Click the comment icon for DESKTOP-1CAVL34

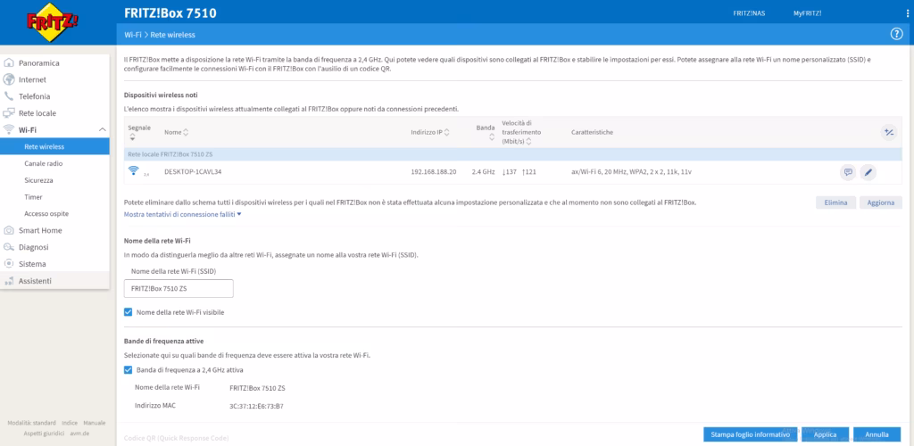[x=848, y=172]
